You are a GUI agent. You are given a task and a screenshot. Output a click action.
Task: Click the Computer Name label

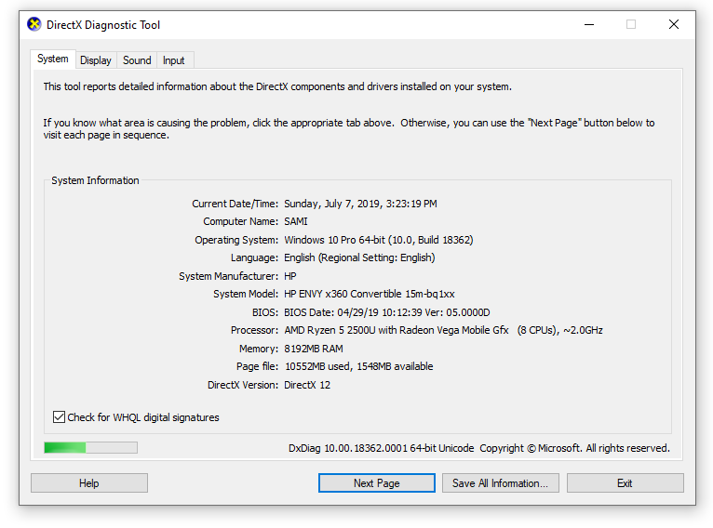[x=240, y=221]
